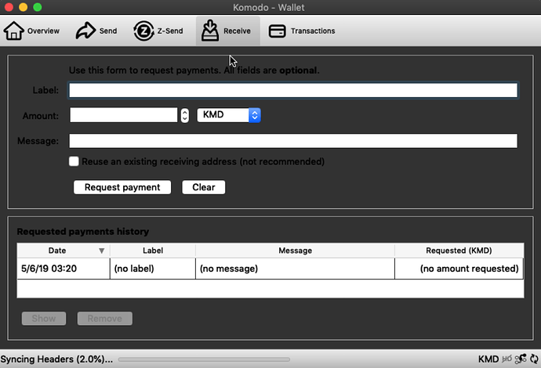541x368 pixels.
Task: Open the Overview tab with house icon
Action: point(31,31)
